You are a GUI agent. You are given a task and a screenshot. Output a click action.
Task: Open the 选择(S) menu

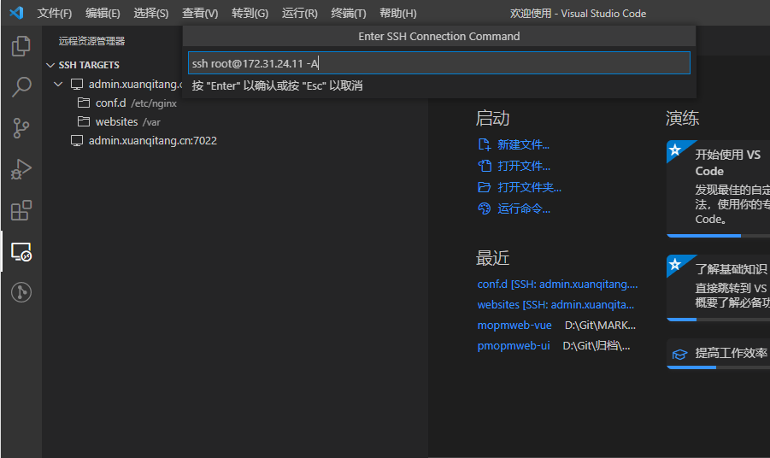[150, 14]
